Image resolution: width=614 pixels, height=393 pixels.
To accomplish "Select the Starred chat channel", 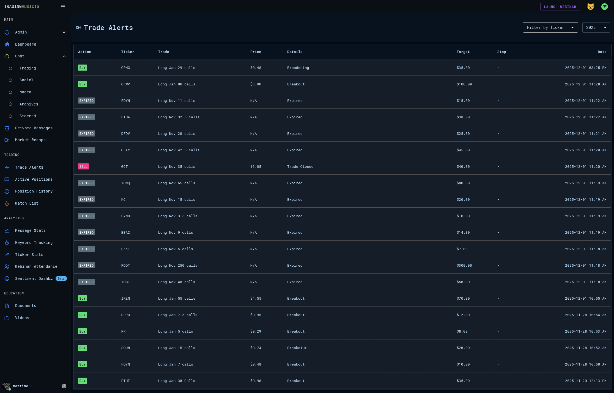I will click(x=28, y=116).
